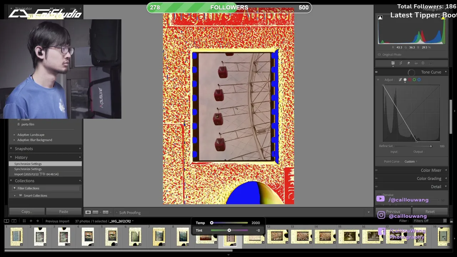Select the second Synchronize Settings history step

[45, 169]
